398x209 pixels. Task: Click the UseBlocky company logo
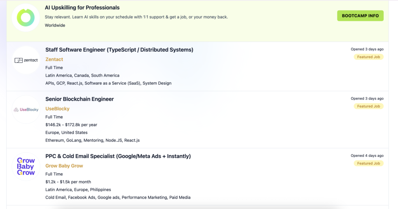point(26,110)
